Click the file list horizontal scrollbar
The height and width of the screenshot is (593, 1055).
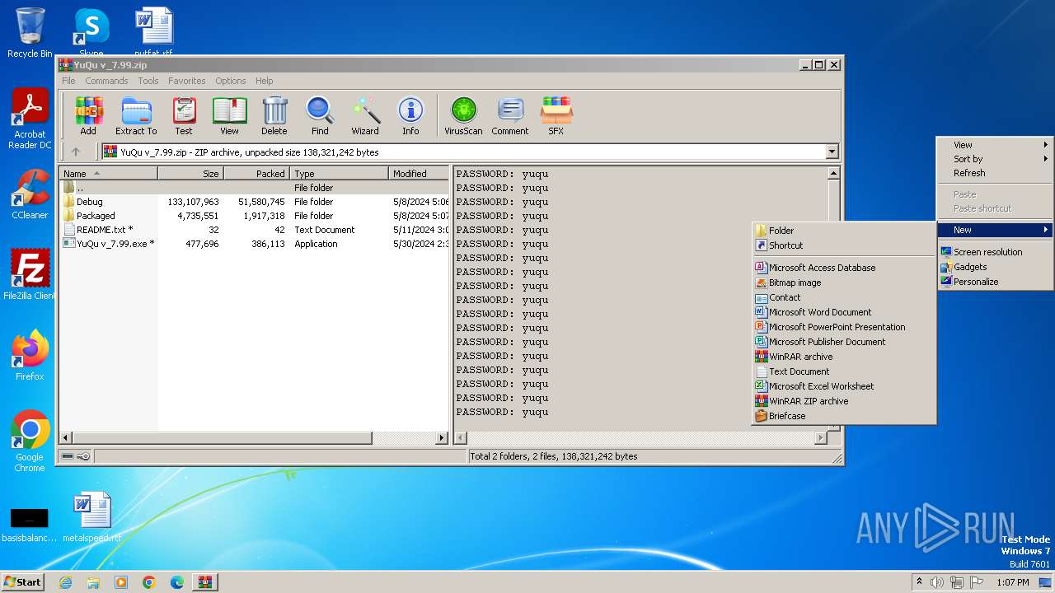pos(254,438)
